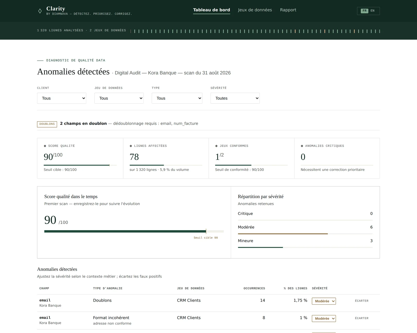The height and width of the screenshot is (333, 417).
Task: Go to the Tableau de bord tab
Action: (x=212, y=10)
